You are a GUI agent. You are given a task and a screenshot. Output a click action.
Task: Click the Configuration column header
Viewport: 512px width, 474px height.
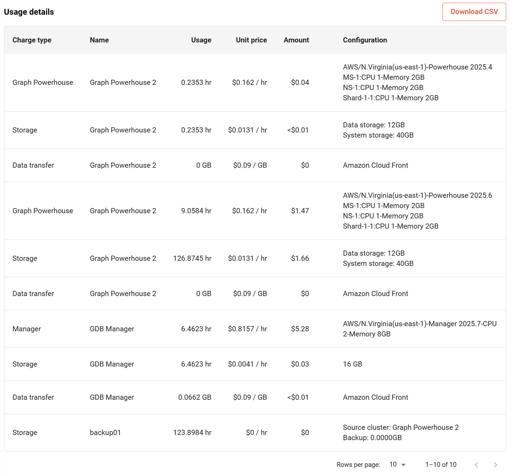click(365, 40)
